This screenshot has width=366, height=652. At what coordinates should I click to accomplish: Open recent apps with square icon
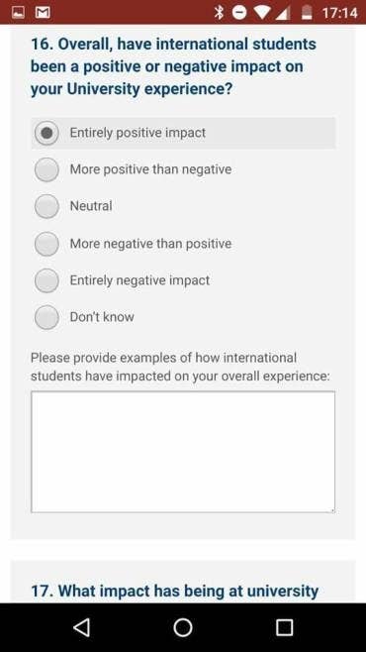tap(284, 627)
